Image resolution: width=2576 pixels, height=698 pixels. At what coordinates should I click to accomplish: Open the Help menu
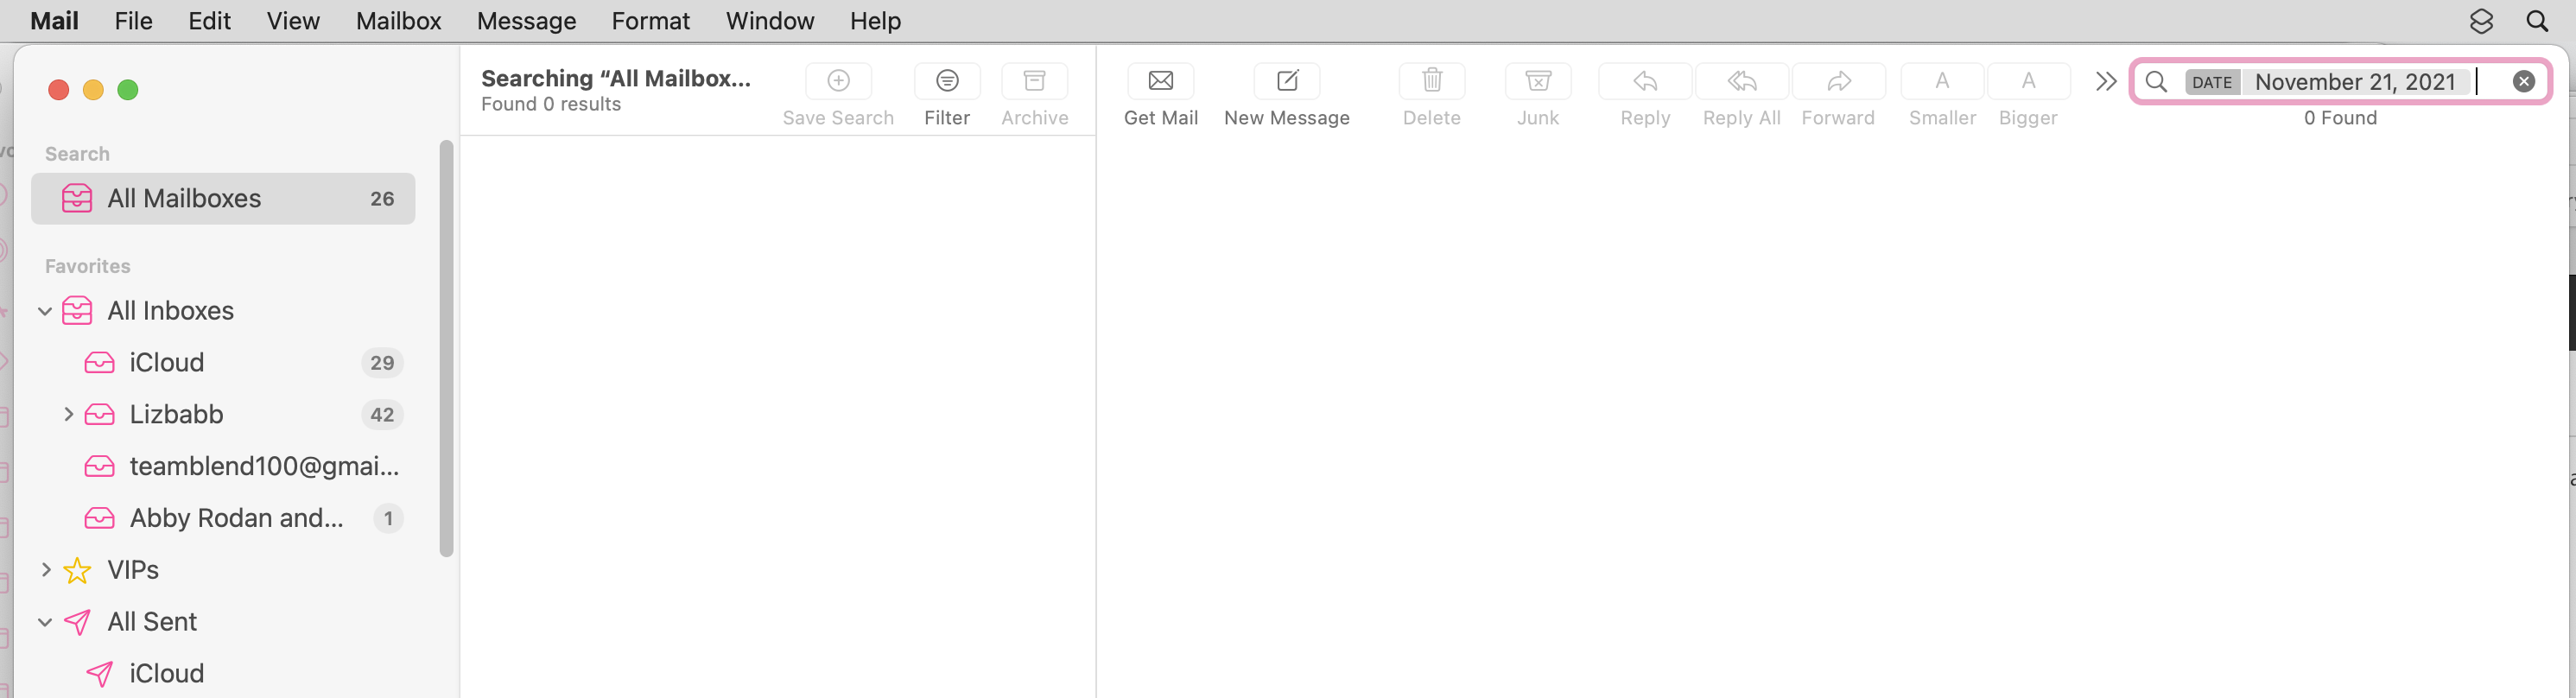[875, 21]
